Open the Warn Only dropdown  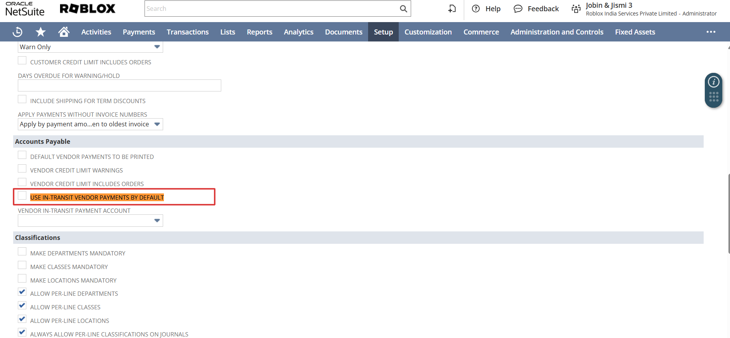[x=90, y=47]
